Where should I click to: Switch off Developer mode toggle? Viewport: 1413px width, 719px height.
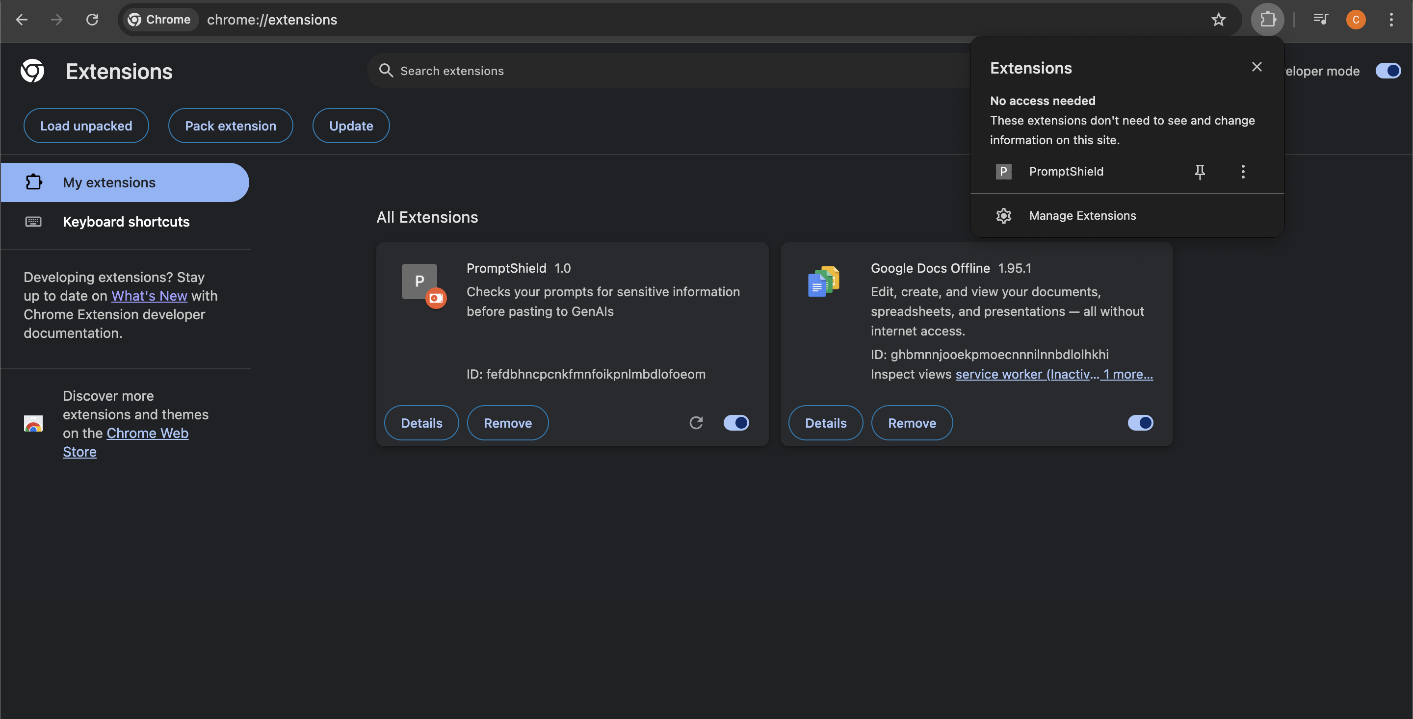[1388, 71]
